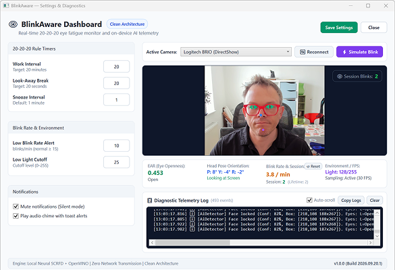Save Settings with the green button
395x270 pixels.
[x=339, y=28]
